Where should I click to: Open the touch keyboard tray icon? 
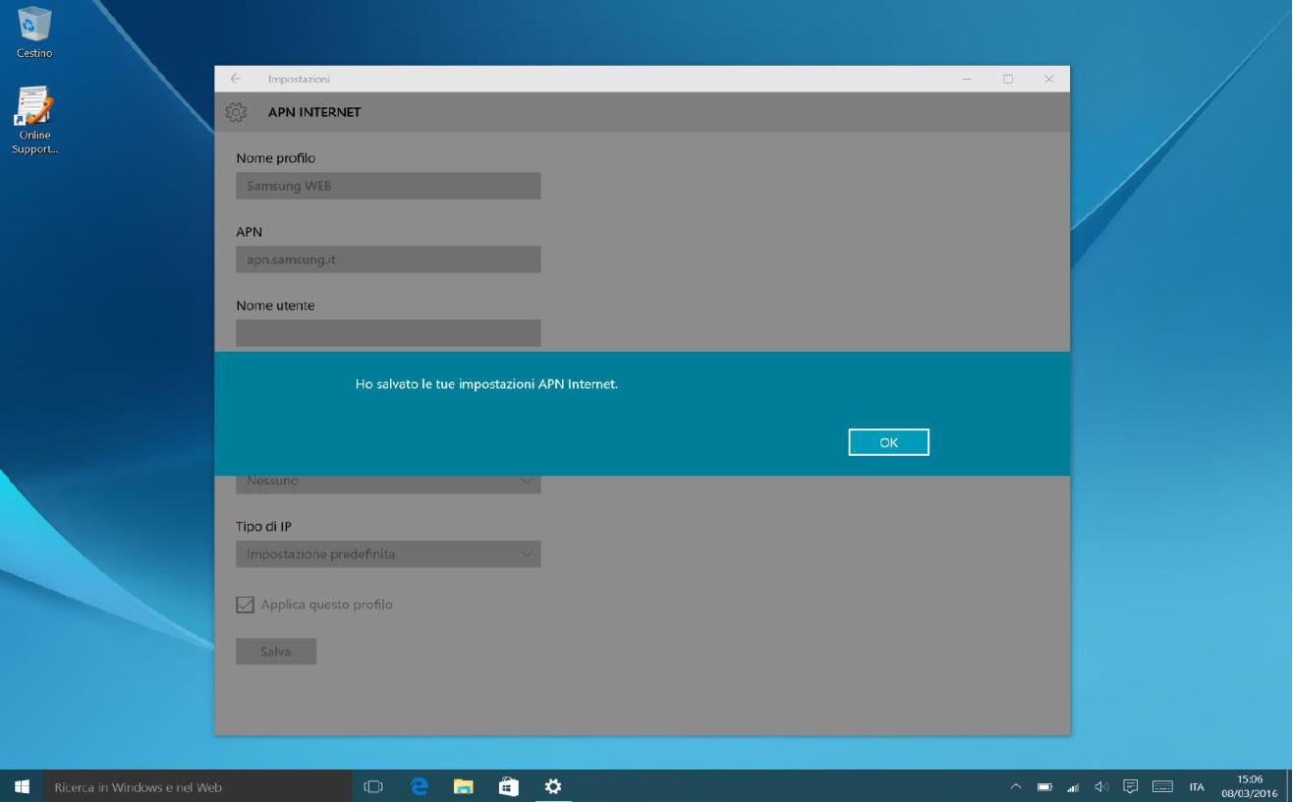1162,786
